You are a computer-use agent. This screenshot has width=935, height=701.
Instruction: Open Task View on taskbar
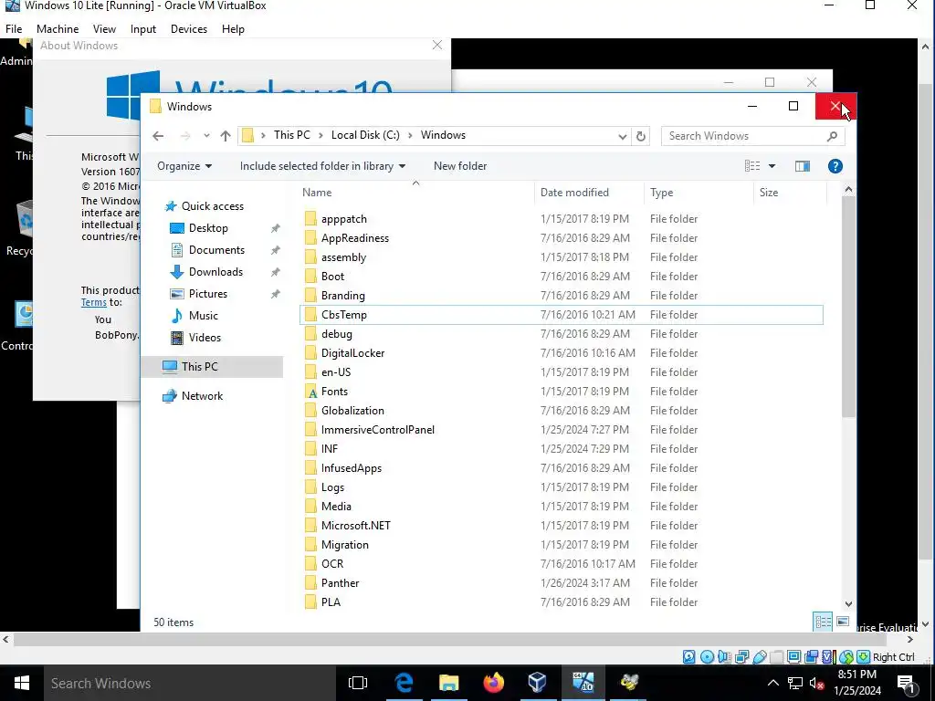click(x=358, y=683)
